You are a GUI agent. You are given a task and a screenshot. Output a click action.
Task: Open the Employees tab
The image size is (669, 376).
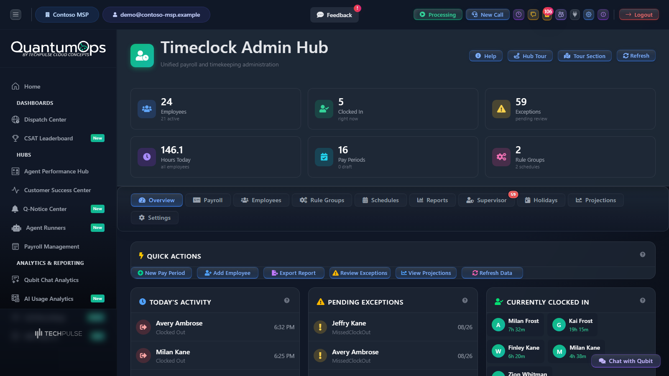(x=261, y=200)
